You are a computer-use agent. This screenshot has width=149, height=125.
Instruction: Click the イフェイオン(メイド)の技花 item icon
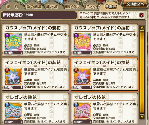pos(82,76)
